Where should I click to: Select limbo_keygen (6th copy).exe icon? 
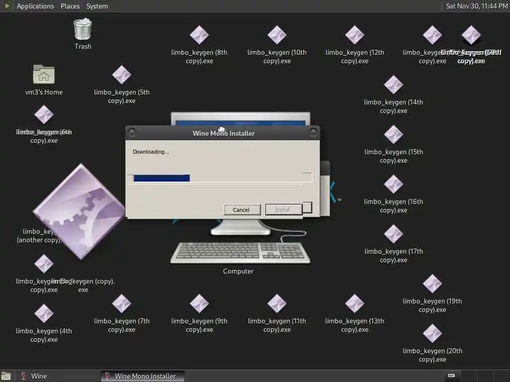44,115
